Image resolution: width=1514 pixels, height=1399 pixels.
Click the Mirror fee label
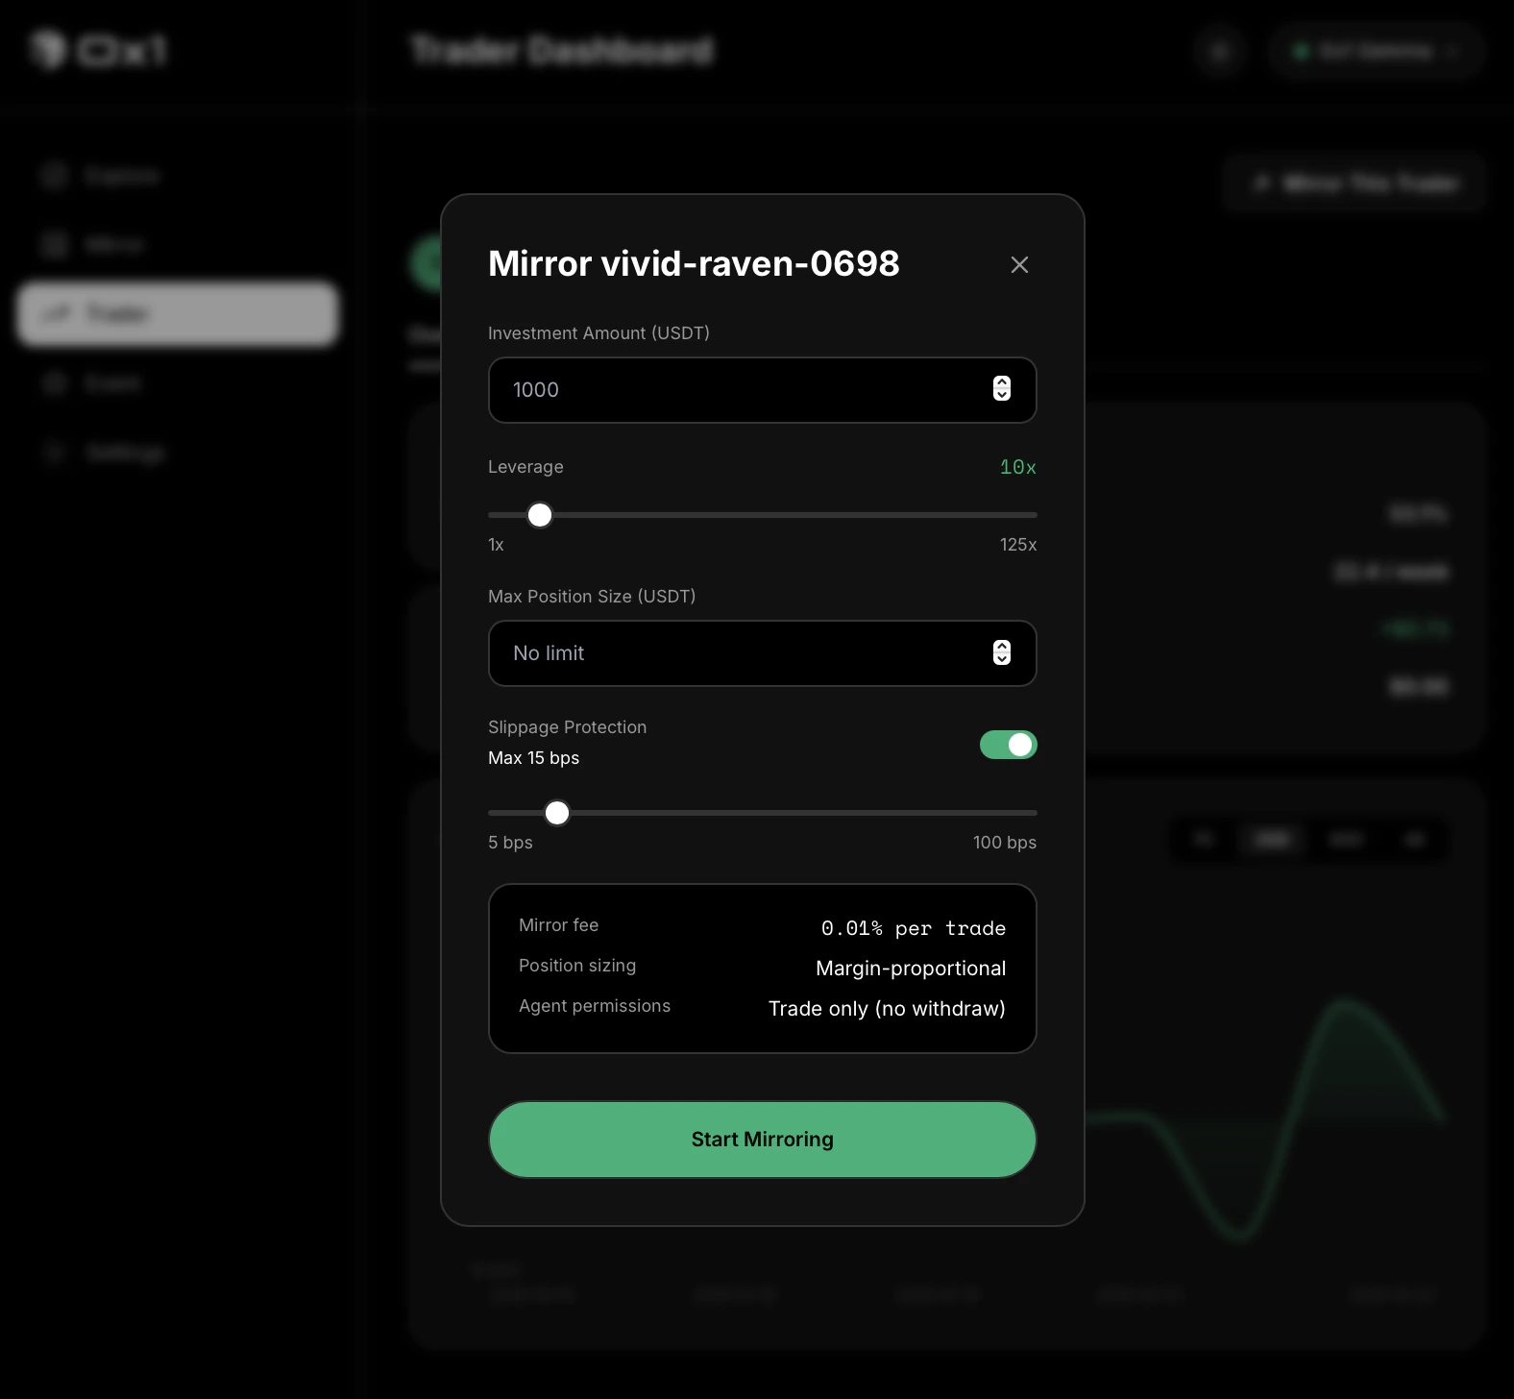[558, 925]
